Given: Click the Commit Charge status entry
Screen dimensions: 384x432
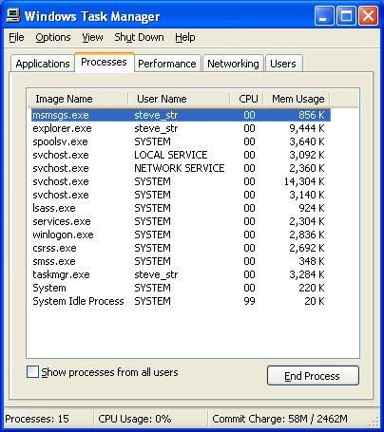Looking at the screenshot, I should pos(279,419).
